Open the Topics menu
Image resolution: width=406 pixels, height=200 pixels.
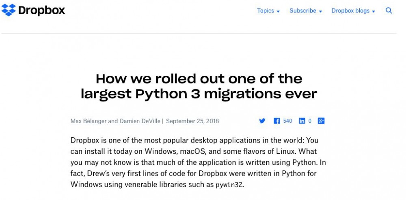pos(266,11)
